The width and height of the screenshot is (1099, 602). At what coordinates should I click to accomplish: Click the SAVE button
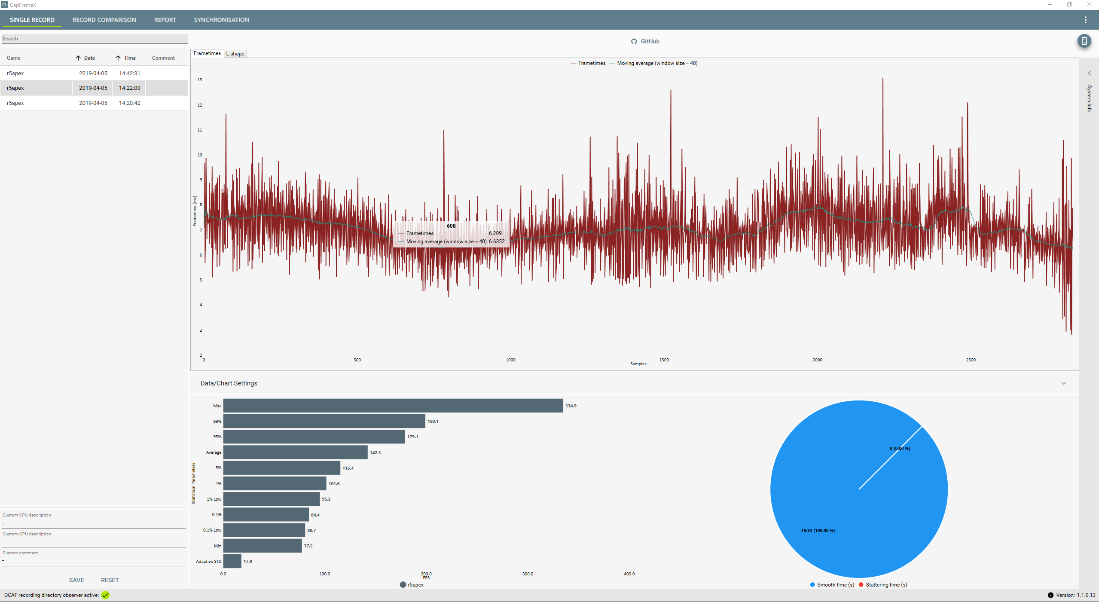coord(76,580)
